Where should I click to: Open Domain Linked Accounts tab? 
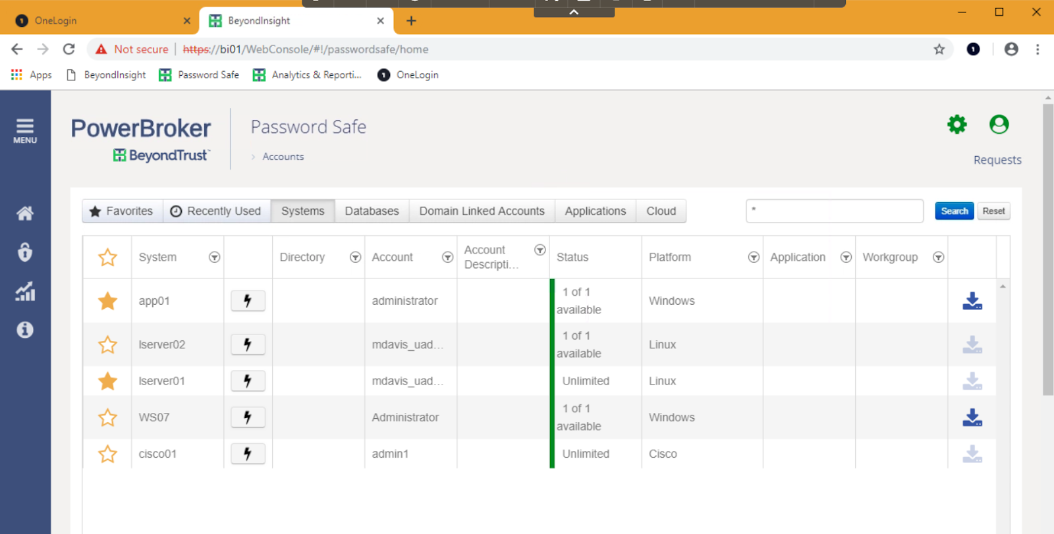(482, 211)
